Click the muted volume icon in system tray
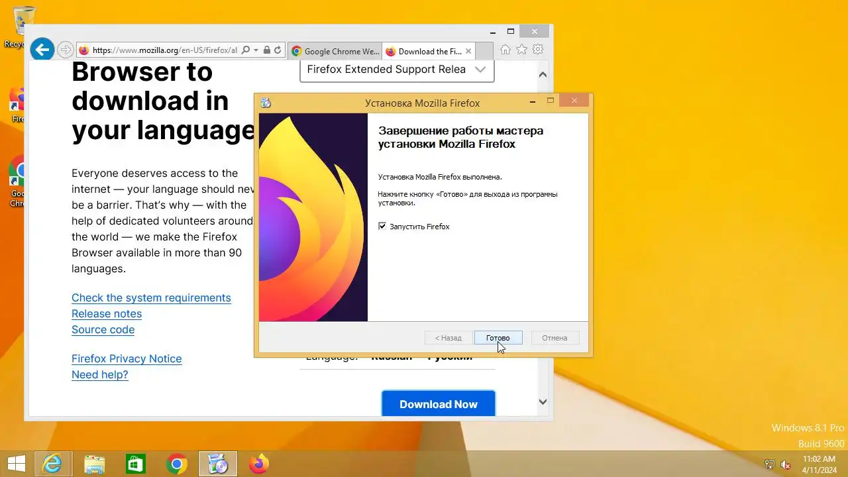Image resolution: width=848 pixels, height=477 pixels. pos(786,464)
